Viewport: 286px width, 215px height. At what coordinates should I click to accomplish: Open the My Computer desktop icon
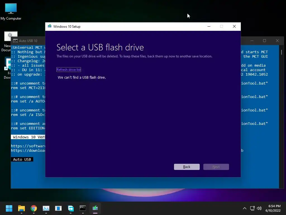(x=11, y=11)
